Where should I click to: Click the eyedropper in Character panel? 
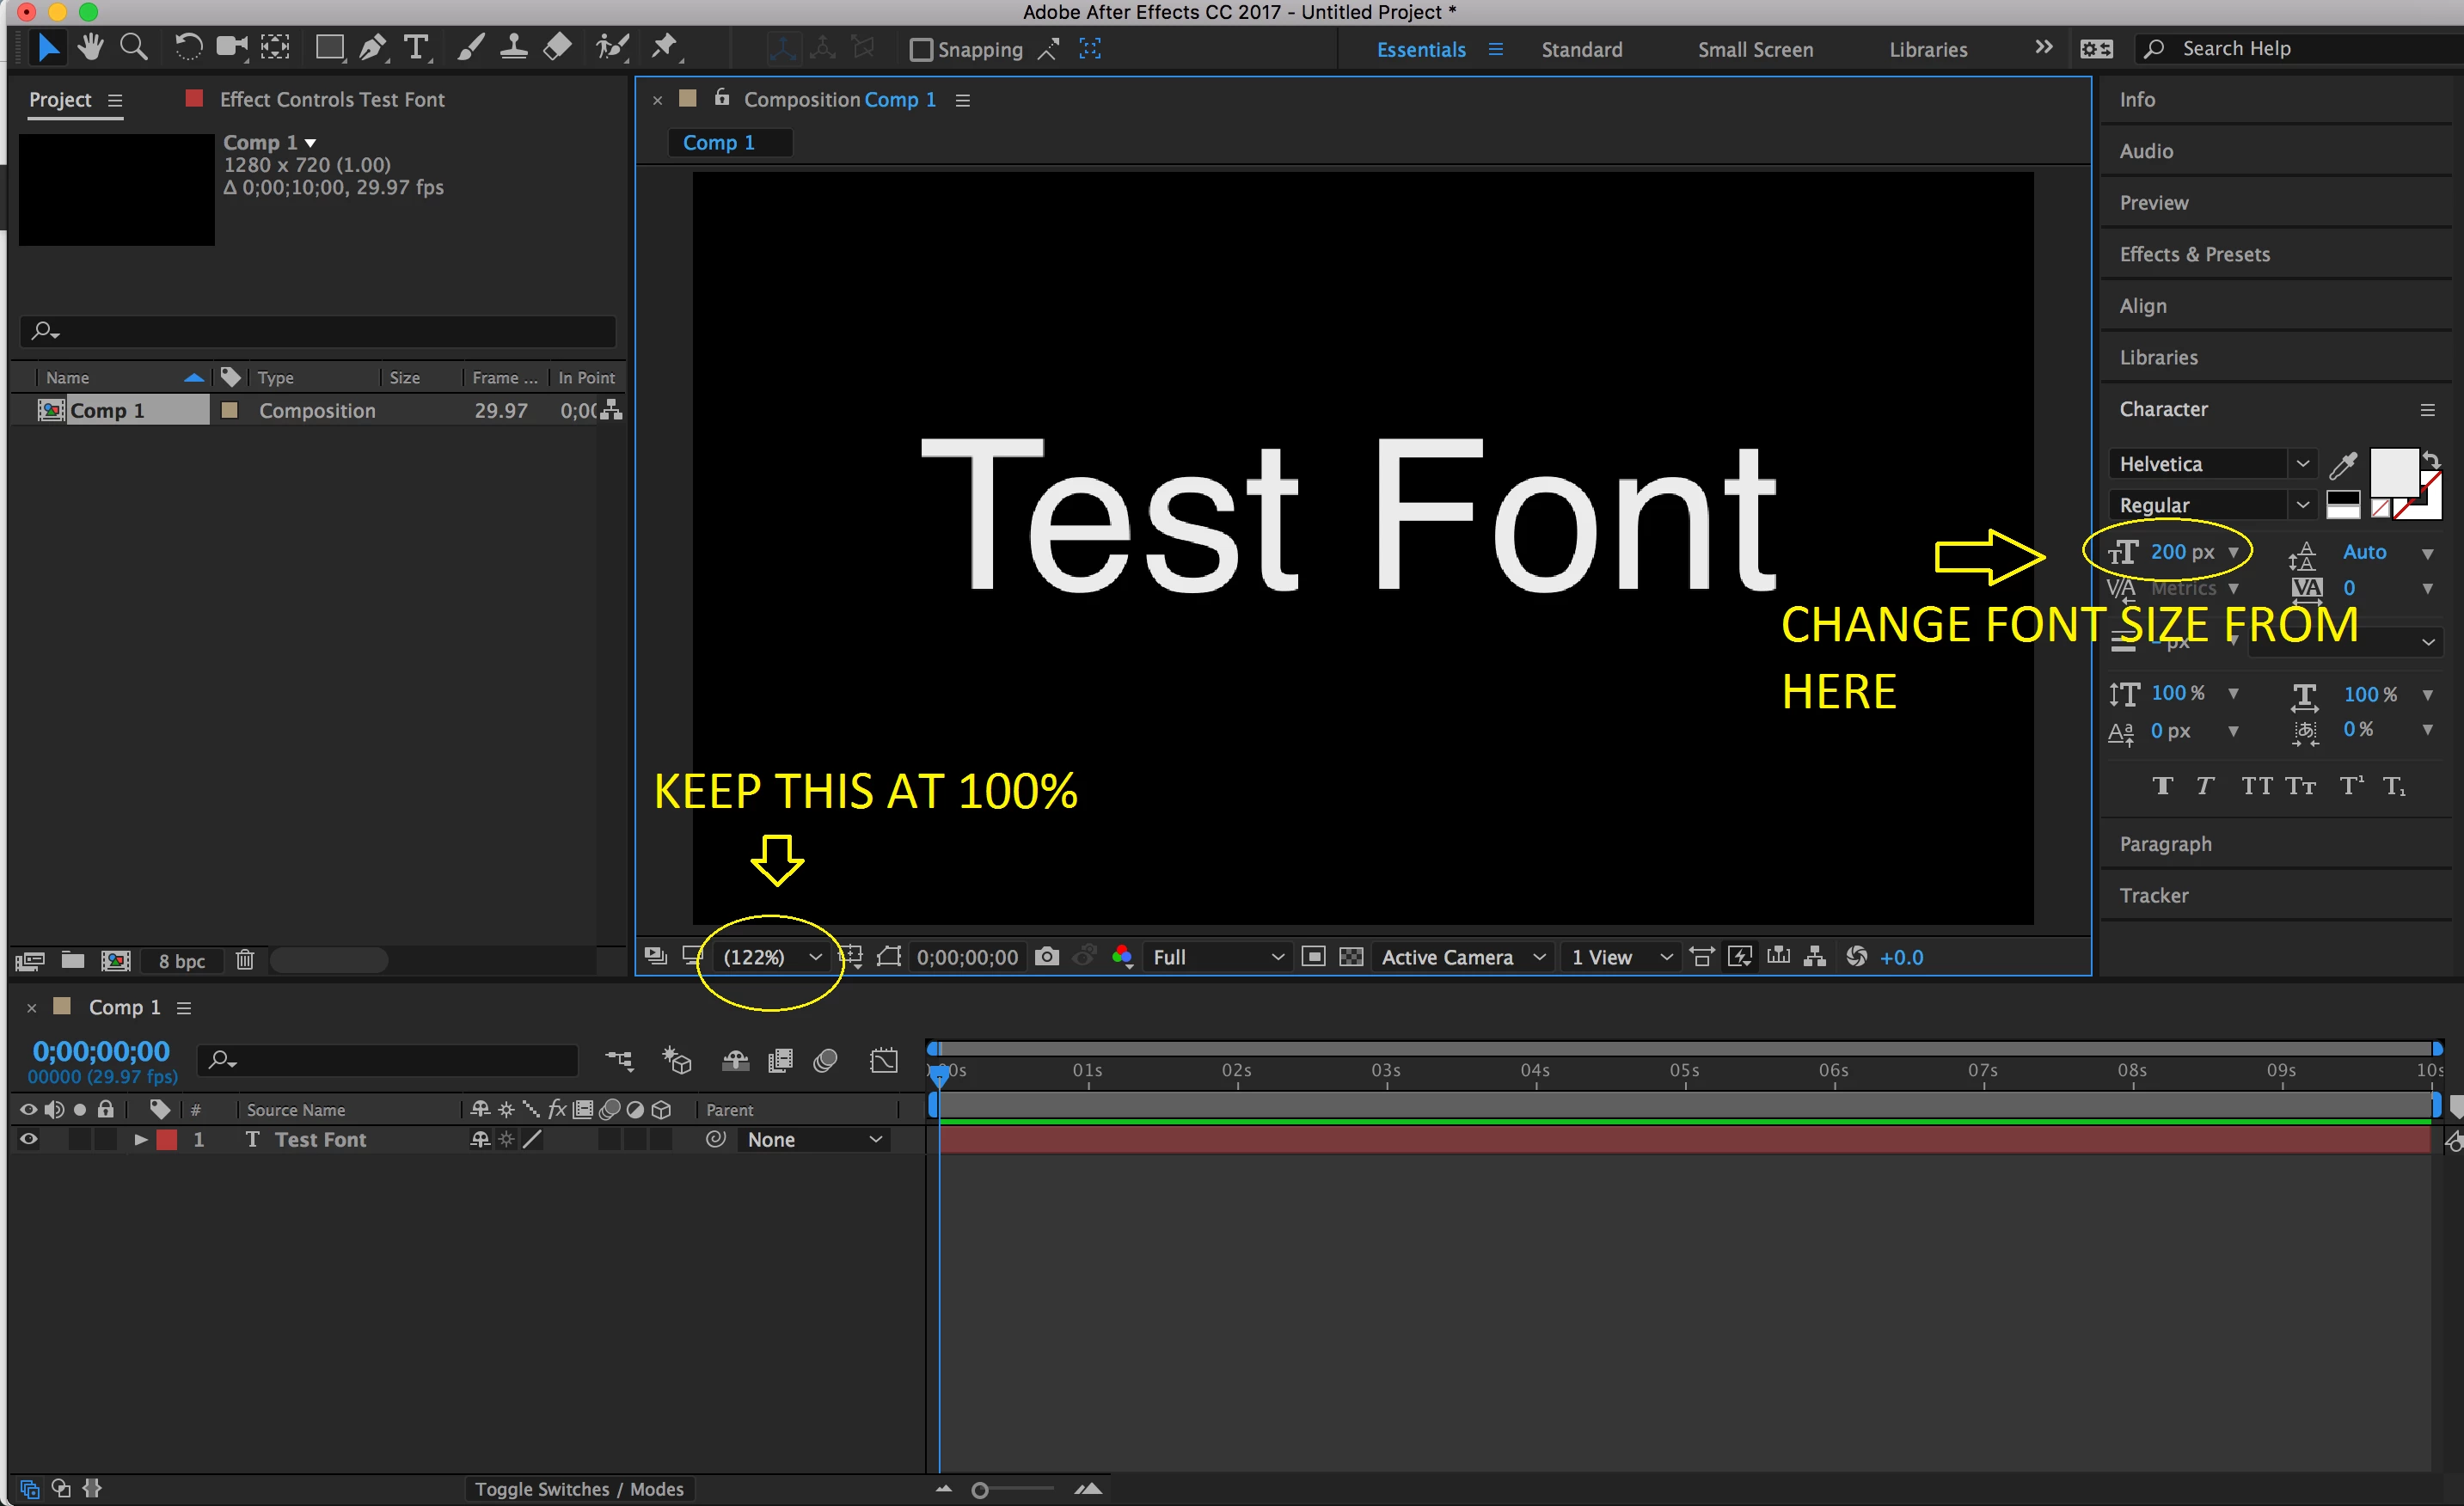point(2343,465)
